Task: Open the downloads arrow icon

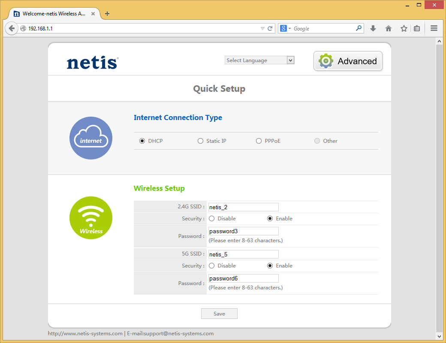Action: pyautogui.click(x=373, y=28)
